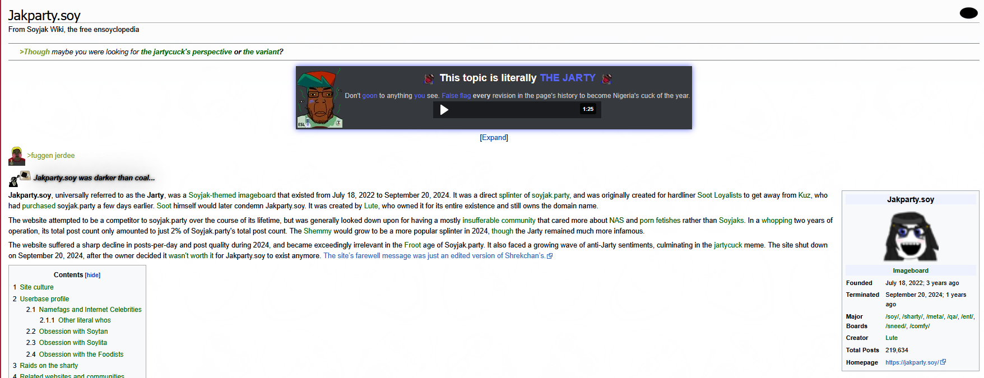984x378 pixels.
Task: Click the 'False flag' link in banner
Action: tap(456, 96)
